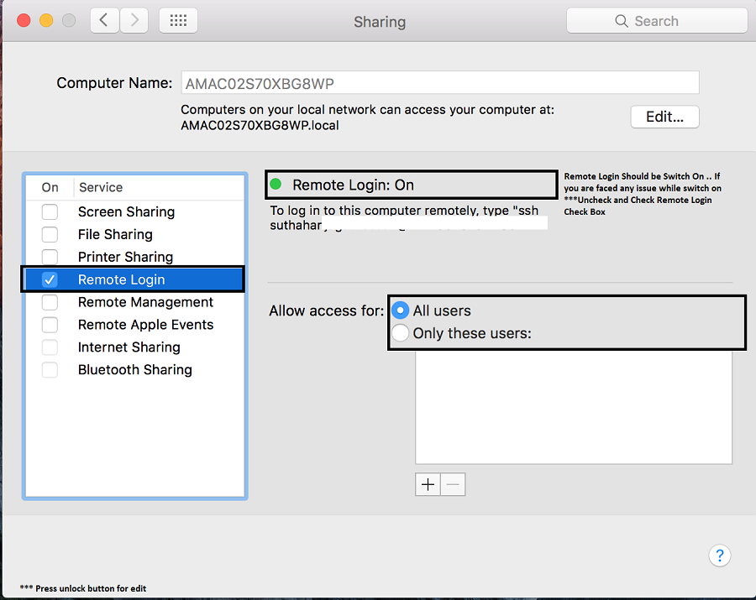The width and height of the screenshot is (756, 600).
Task: Remove a user with the minus button
Action: coord(453,484)
